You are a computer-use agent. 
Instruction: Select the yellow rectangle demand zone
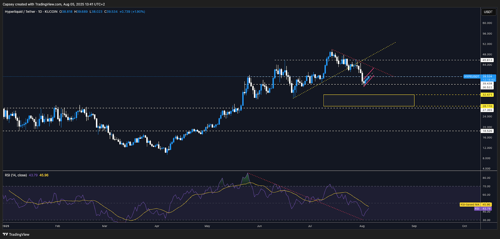[369, 100]
